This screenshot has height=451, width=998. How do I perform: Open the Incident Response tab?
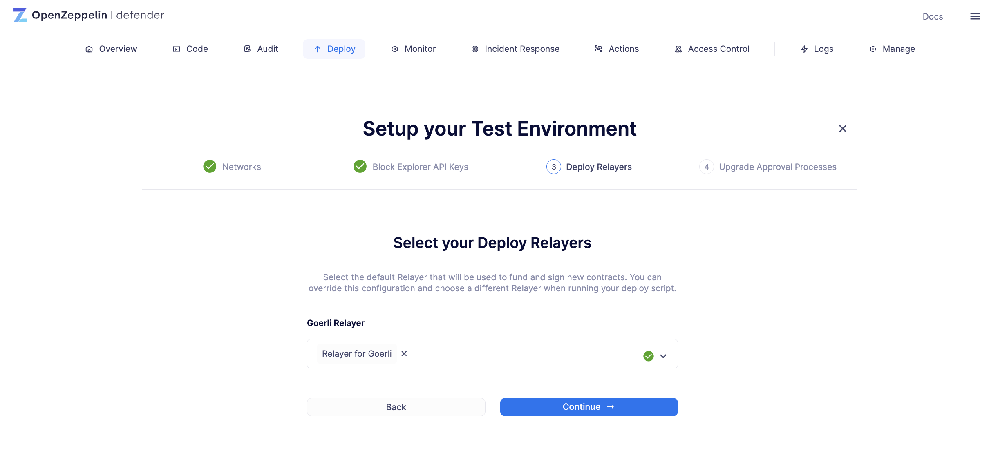(x=515, y=49)
